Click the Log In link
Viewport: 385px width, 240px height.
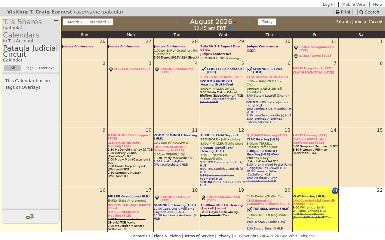pos(328,4)
